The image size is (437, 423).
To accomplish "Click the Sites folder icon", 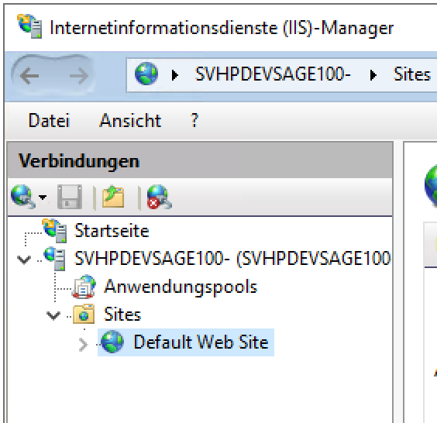I will [84, 314].
